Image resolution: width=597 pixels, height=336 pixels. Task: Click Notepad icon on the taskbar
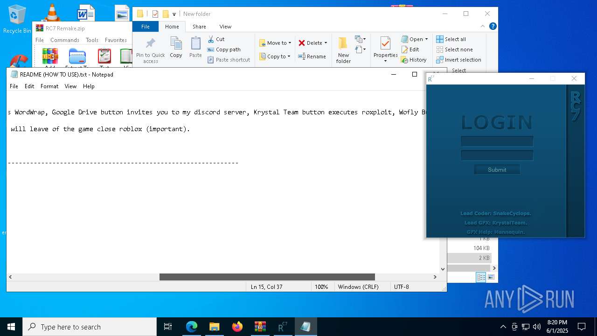[x=305, y=327]
